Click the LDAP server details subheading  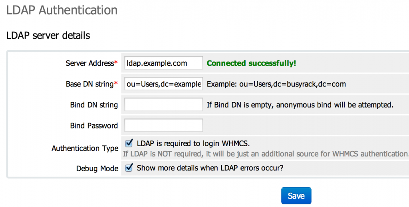[48, 35]
